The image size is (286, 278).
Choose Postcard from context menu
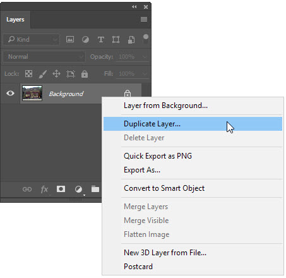pos(193,267)
